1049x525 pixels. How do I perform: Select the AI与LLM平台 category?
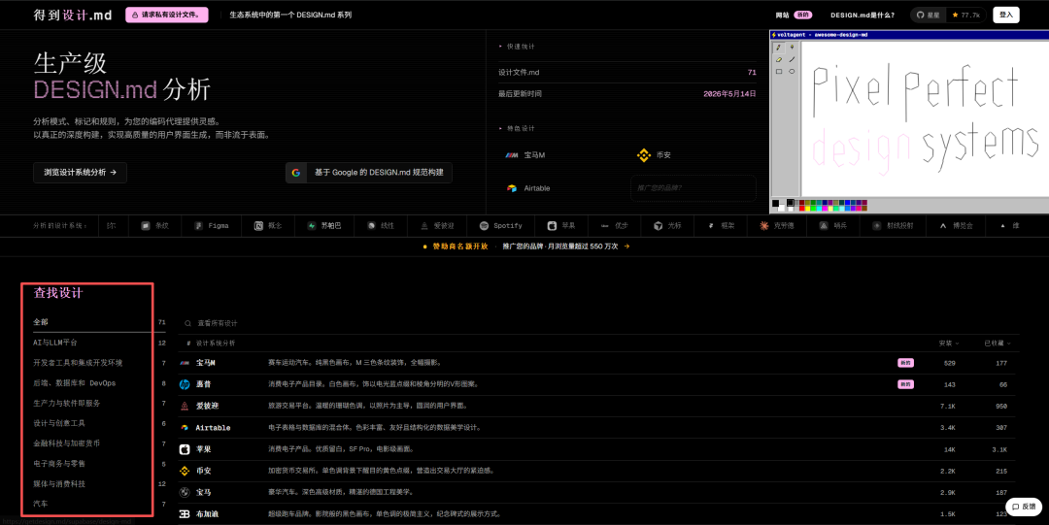tap(99, 343)
